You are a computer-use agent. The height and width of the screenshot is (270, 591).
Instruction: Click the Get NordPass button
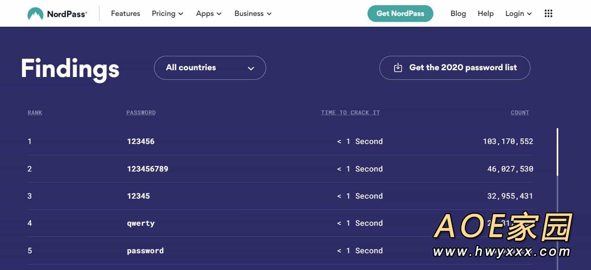pyautogui.click(x=400, y=14)
